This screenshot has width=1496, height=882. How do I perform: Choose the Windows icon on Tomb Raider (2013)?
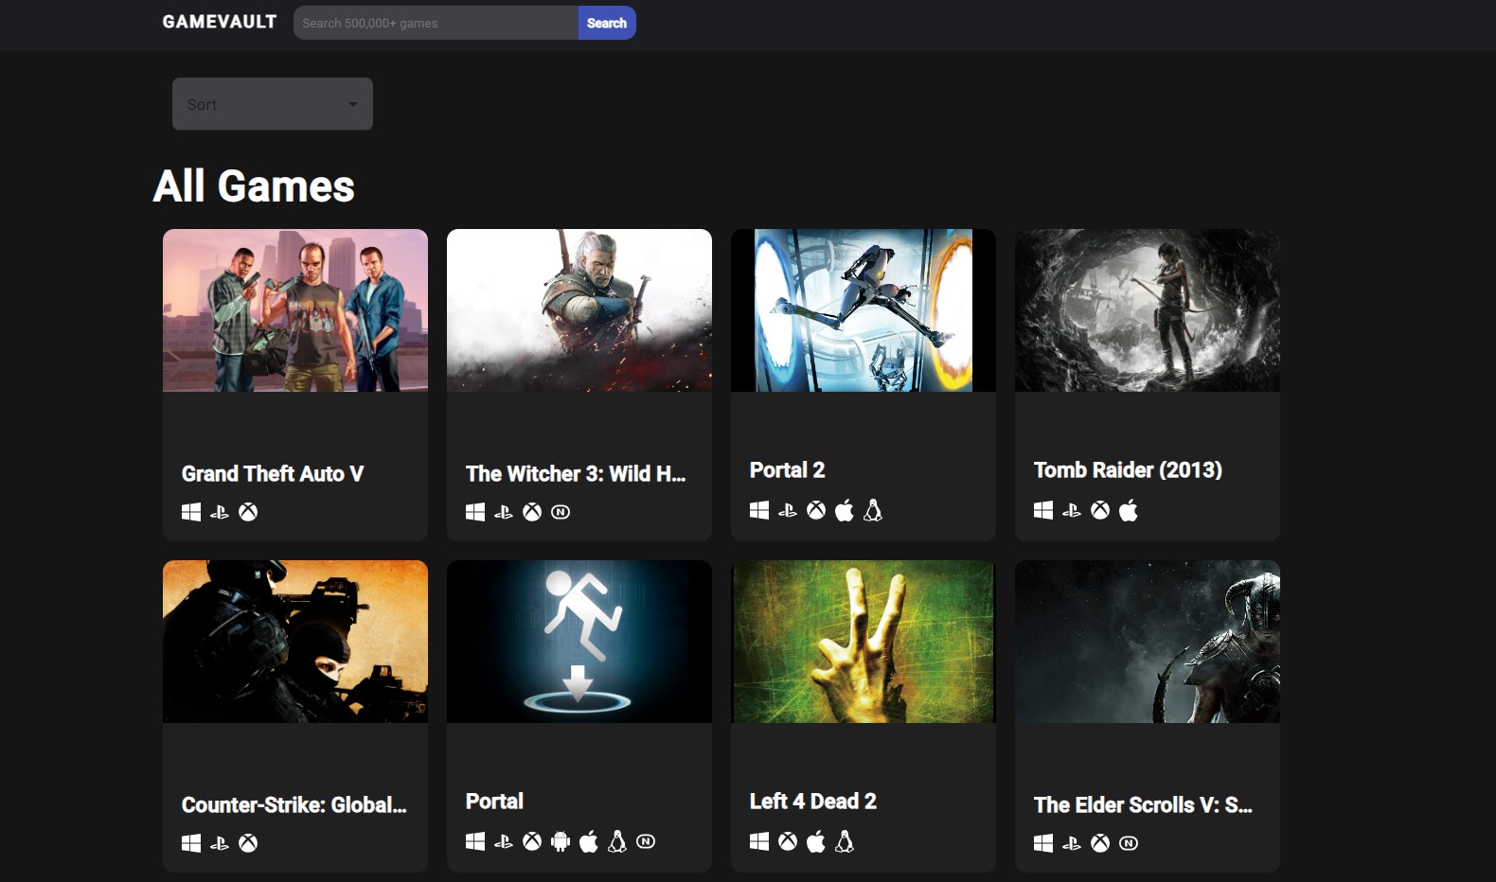(x=1043, y=510)
